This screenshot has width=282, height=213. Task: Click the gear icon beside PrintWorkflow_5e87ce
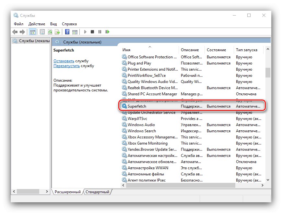click(x=124, y=75)
